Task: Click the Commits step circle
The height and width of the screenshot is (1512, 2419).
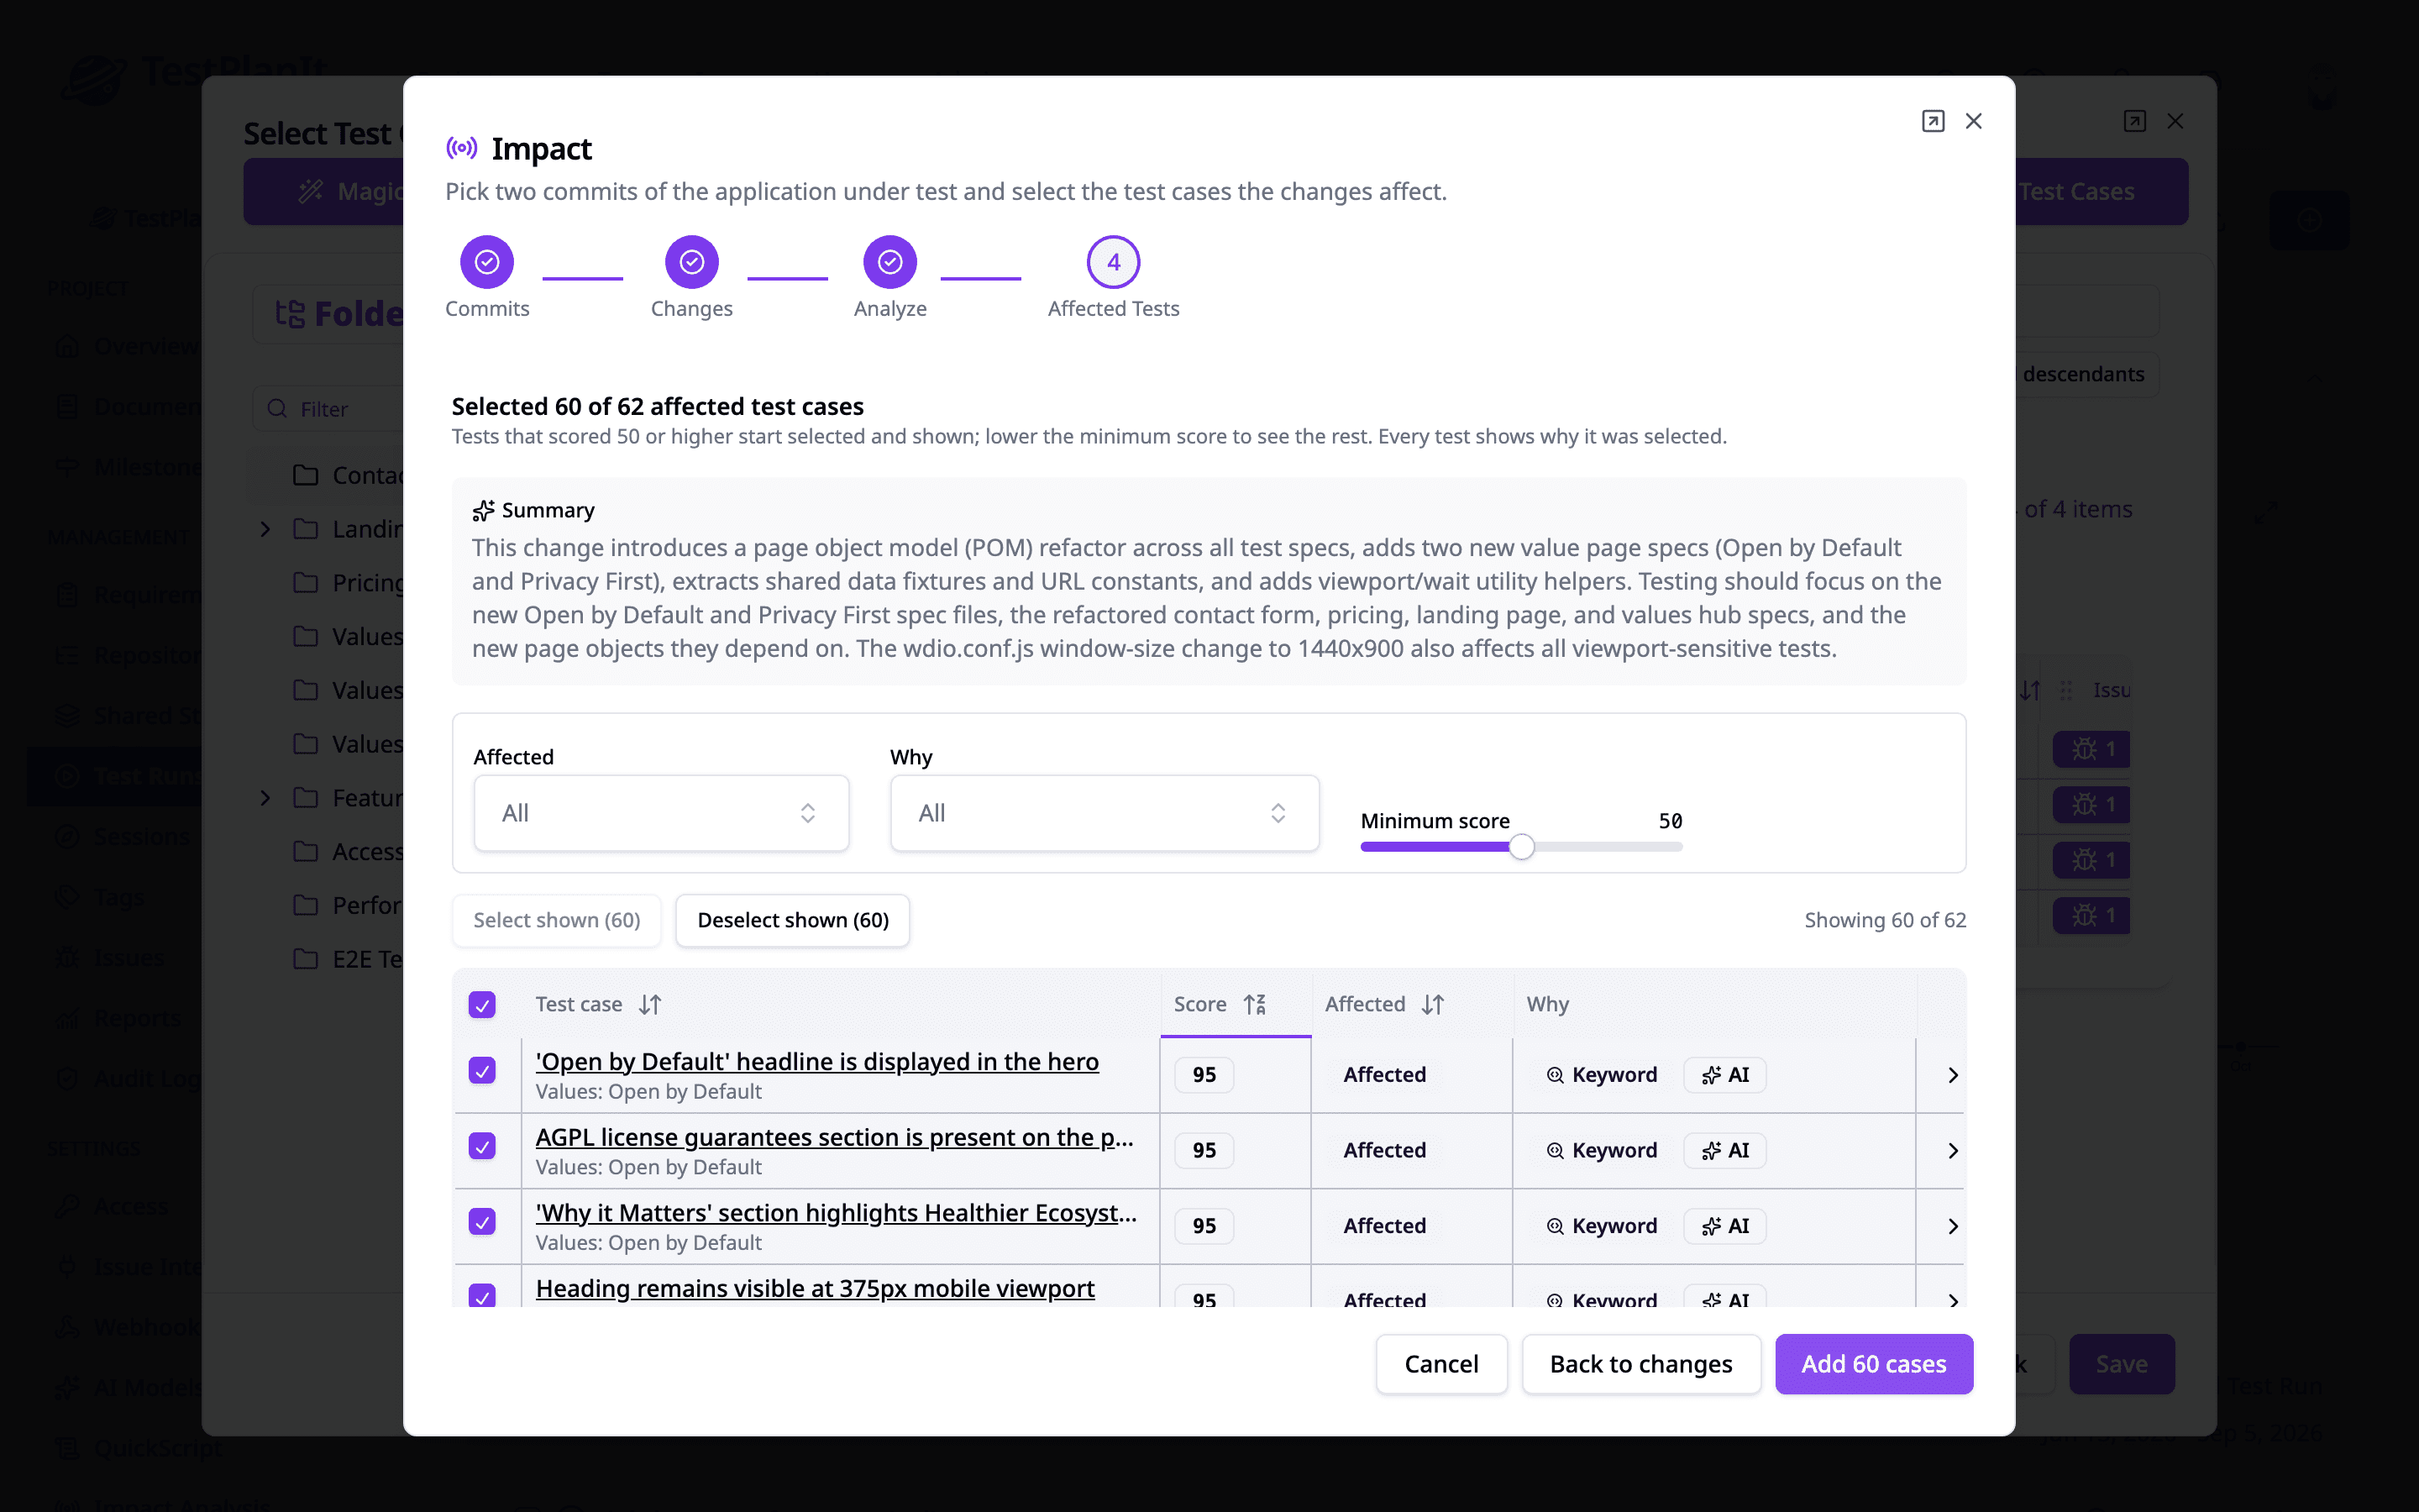Action: pos(487,262)
